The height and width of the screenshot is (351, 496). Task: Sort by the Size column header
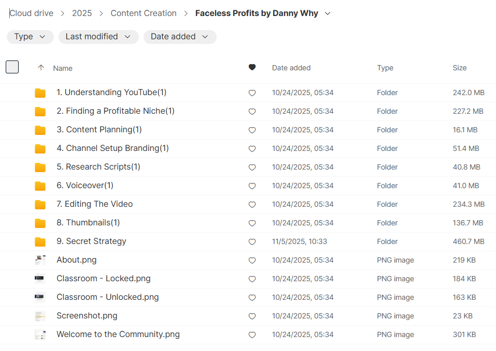[x=459, y=68]
